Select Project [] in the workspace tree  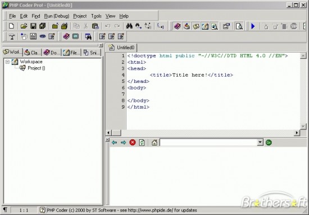[37, 68]
